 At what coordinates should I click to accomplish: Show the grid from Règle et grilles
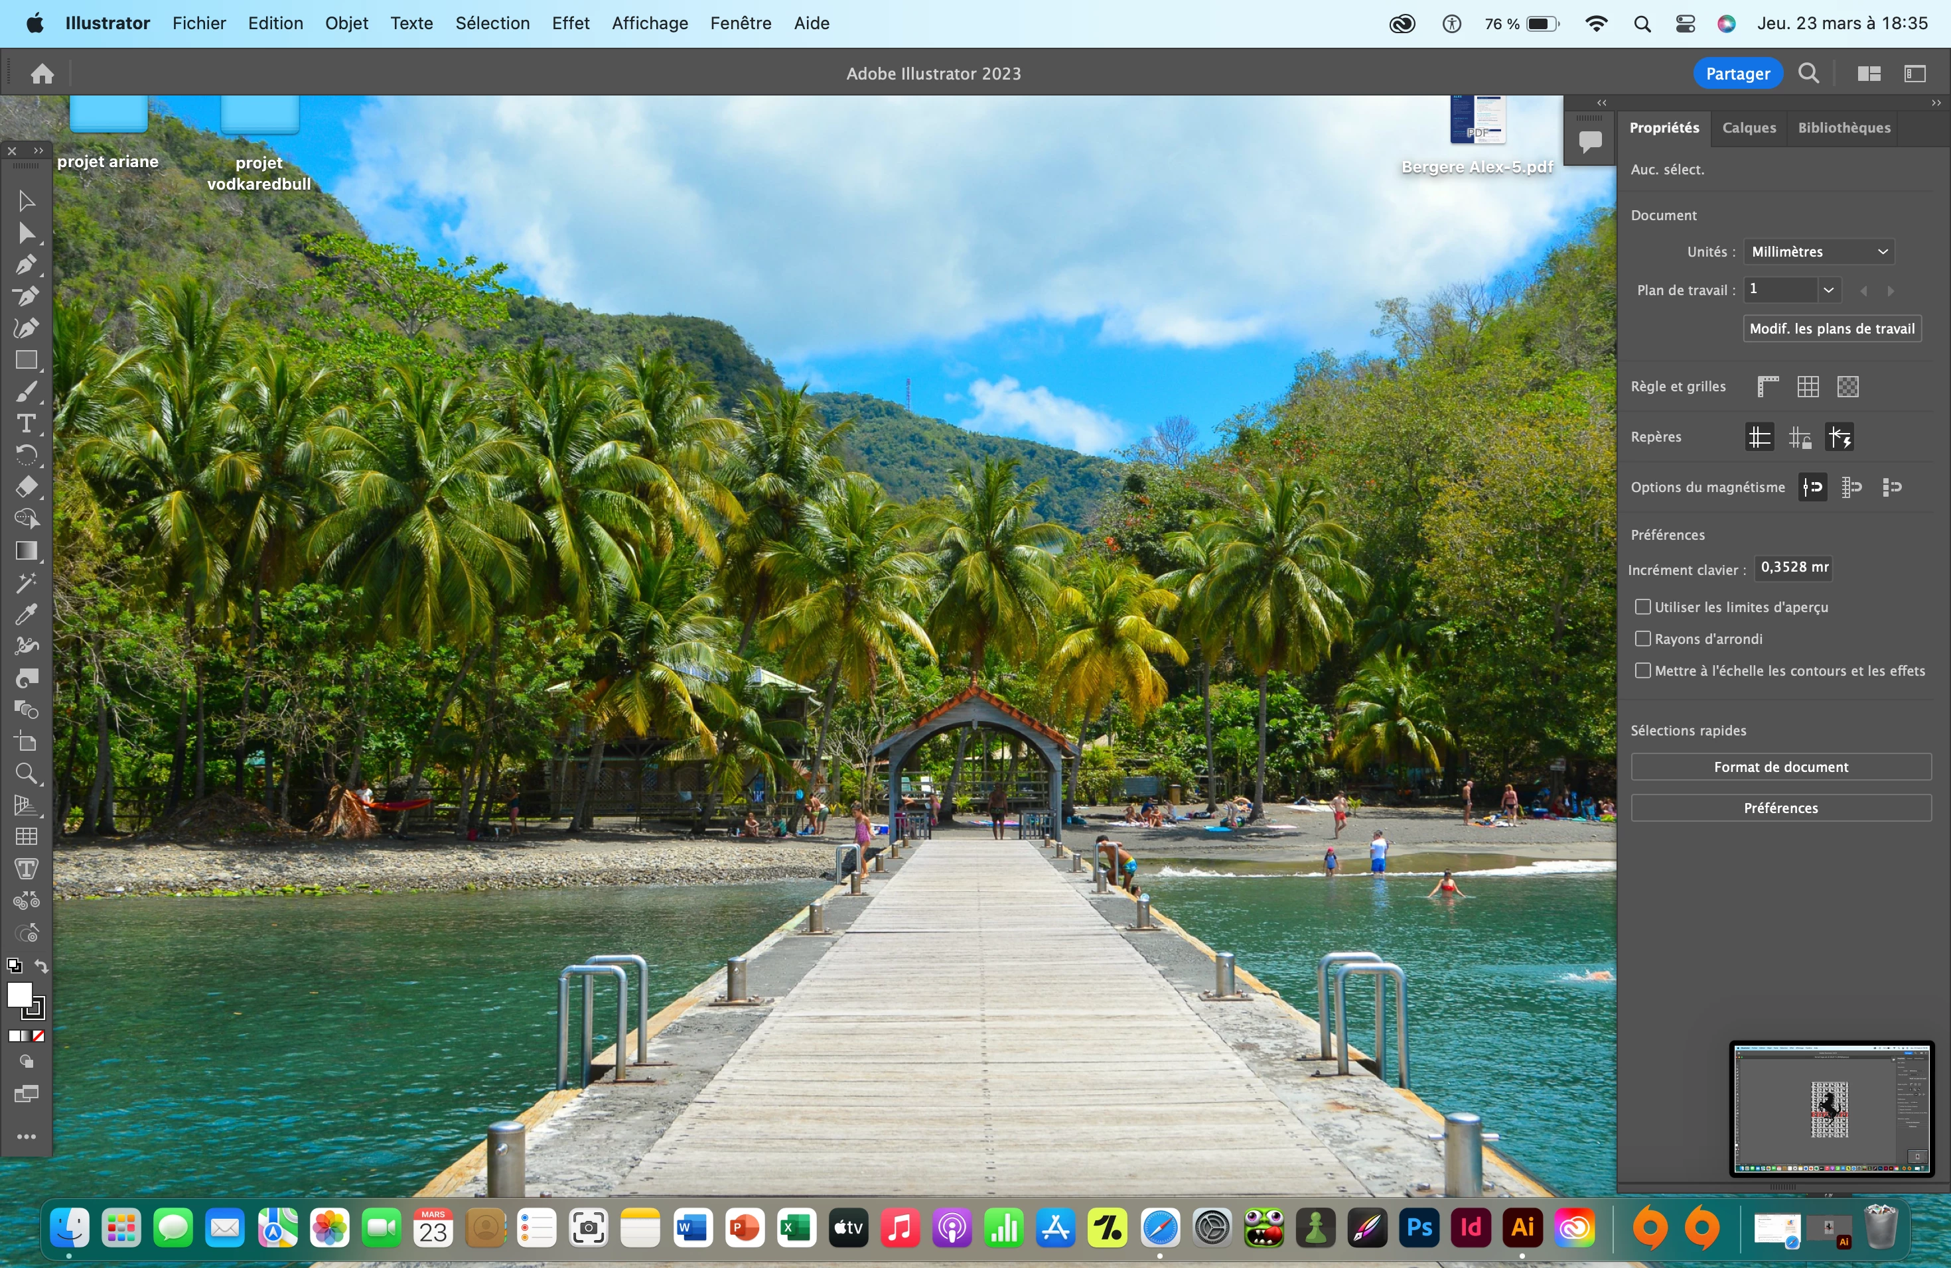[1808, 387]
